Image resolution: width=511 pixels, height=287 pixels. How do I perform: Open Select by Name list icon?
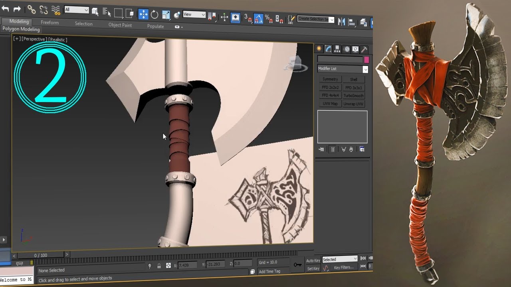(x=107, y=12)
